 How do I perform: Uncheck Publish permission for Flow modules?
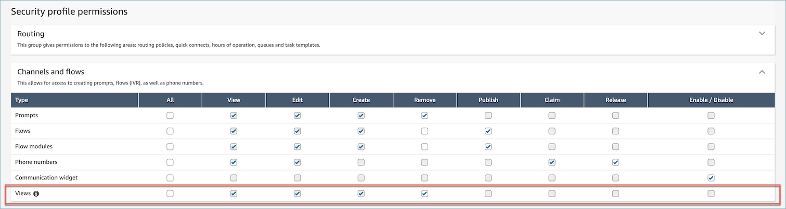[x=488, y=147]
